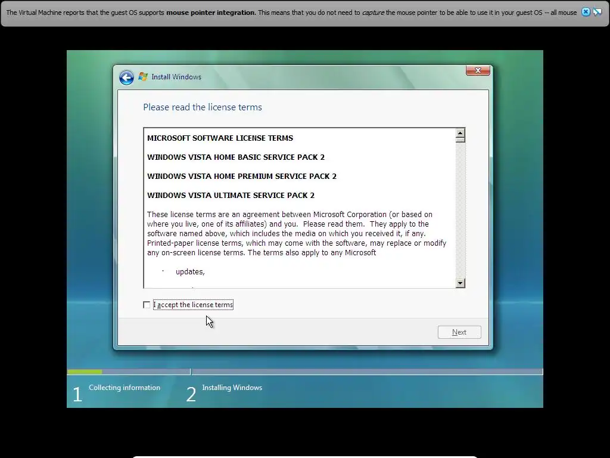Image resolution: width=610 pixels, height=458 pixels.
Task: Dismiss the mouse integration notification bar
Action: 586,12
